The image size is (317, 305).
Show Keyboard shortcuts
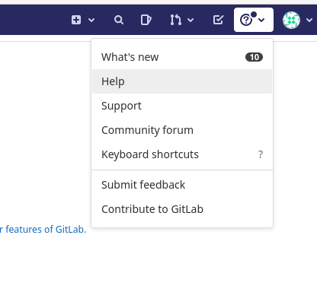click(x=182, y=154)
